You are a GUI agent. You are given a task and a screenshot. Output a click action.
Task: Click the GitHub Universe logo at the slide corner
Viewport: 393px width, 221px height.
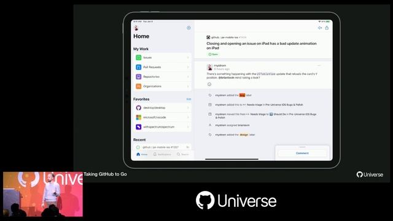coord(370,174)
